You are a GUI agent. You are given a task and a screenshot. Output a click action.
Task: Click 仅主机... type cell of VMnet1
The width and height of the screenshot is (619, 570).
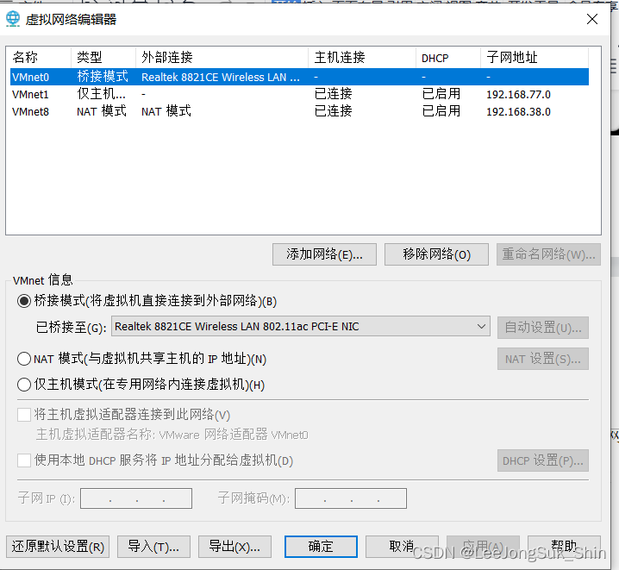click(101, 94)
